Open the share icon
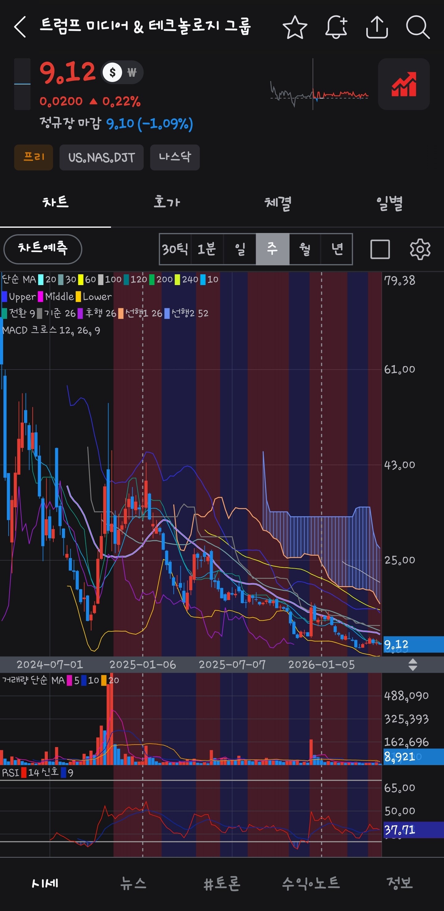The height and width of the screenshot is (911, 444). [x=377, y=27]
